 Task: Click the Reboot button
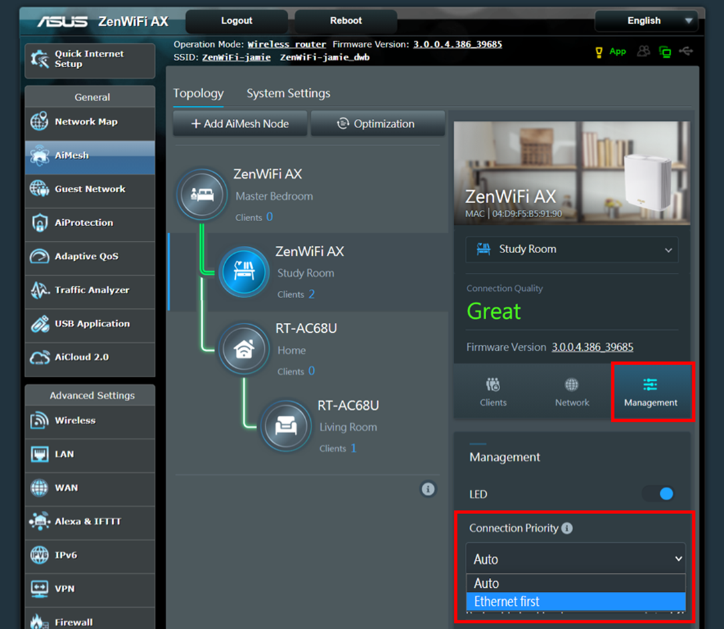346,21
